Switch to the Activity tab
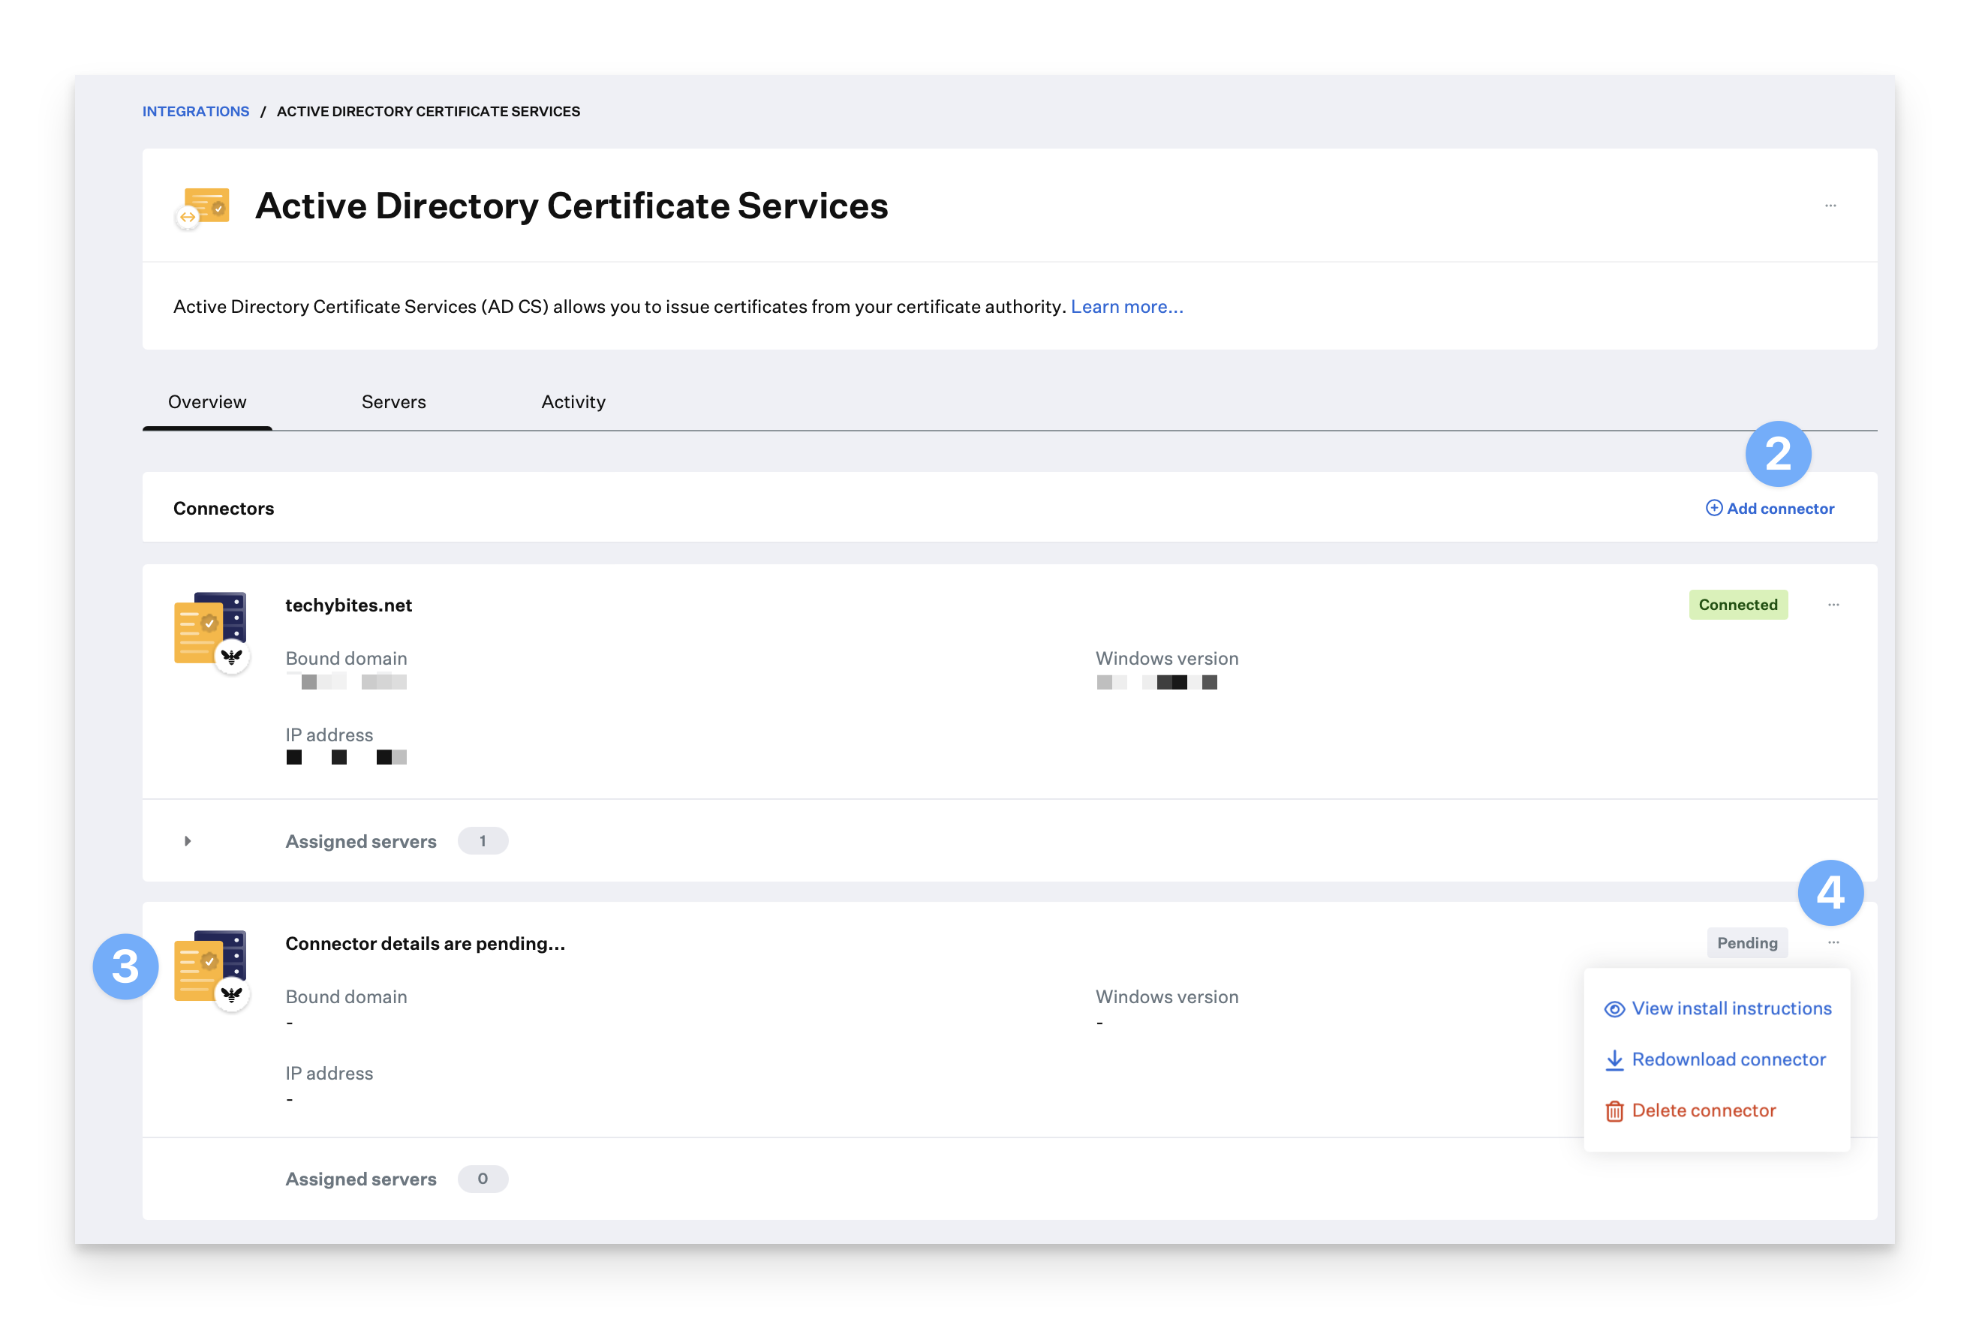The image size is (1970, 1319). [x=573, y=402]
